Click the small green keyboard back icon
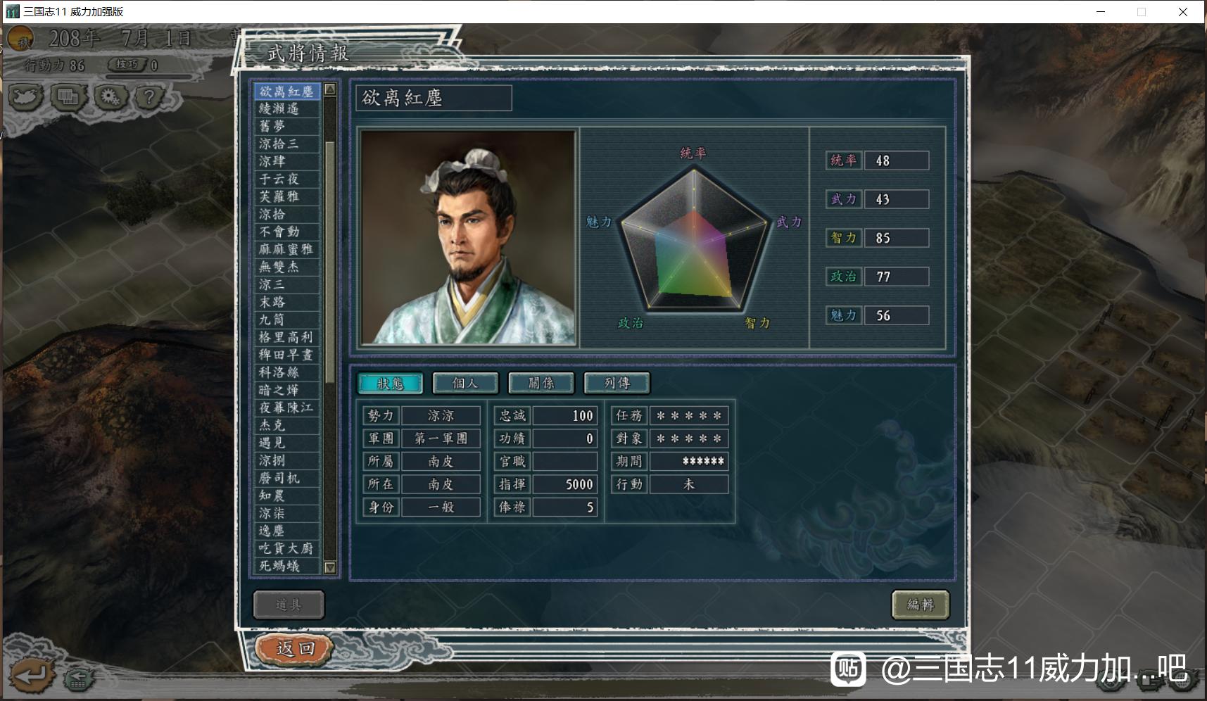The image size is (1207, 701). click(78, 680)
